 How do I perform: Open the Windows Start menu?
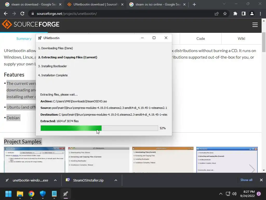coord(8,194)
